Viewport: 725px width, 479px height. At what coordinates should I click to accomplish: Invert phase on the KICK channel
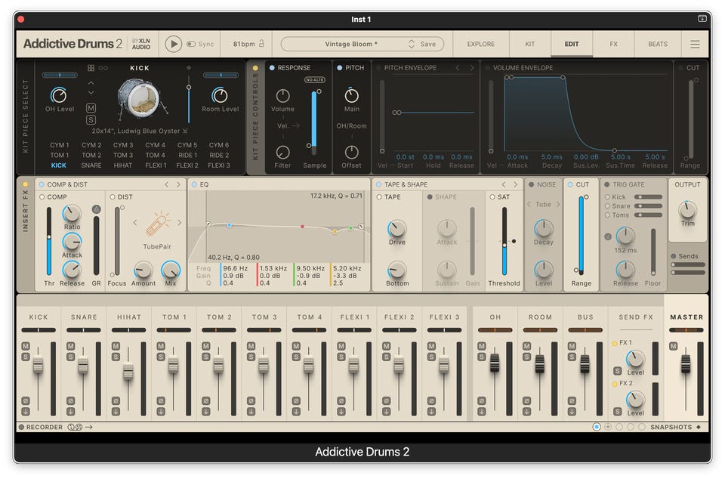tap(26, 400)
